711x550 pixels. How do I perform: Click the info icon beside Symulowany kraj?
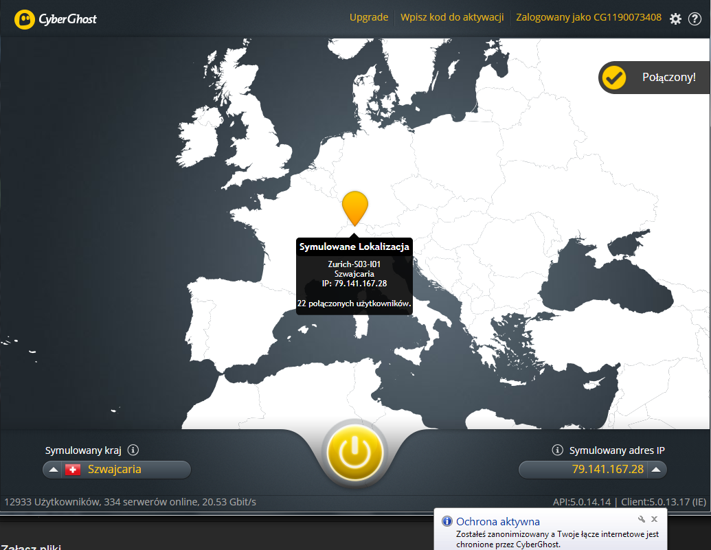(x=133, y=450)
